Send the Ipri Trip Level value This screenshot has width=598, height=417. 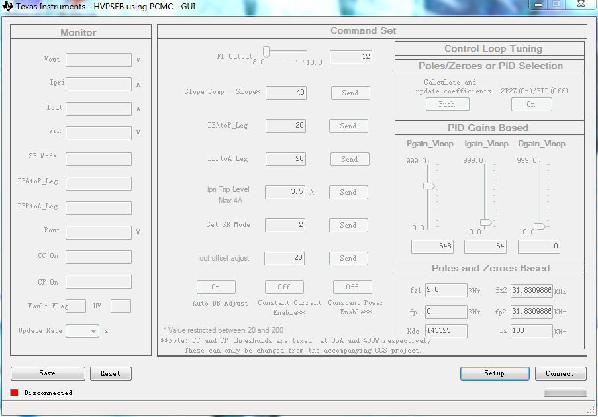[348, 192]
